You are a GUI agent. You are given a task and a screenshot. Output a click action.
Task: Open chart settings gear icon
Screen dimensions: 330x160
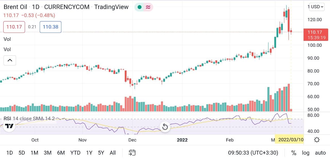pos(317,140)
